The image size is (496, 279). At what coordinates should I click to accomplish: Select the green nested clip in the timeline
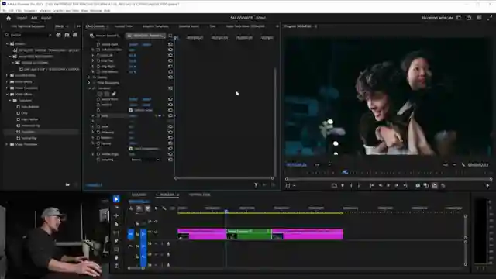tap(249, 234)
